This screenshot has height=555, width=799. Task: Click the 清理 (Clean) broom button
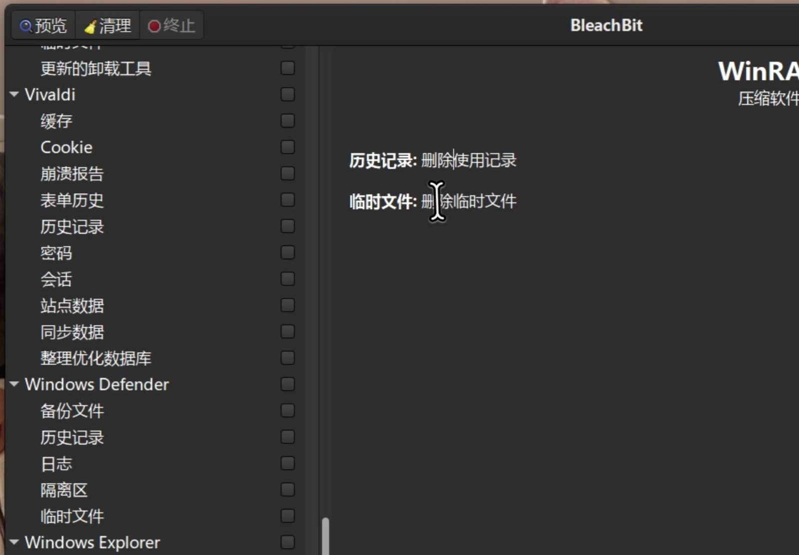click(x=107, y=25)
